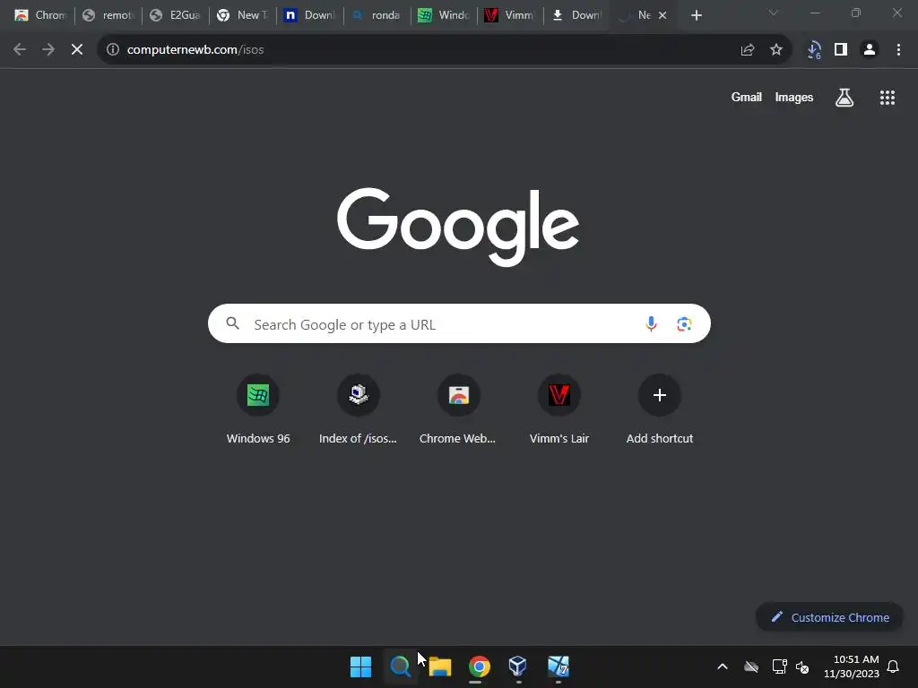Open the OneDrive tray icon
This screenshot has height=688, width=918.
(751, 666)
